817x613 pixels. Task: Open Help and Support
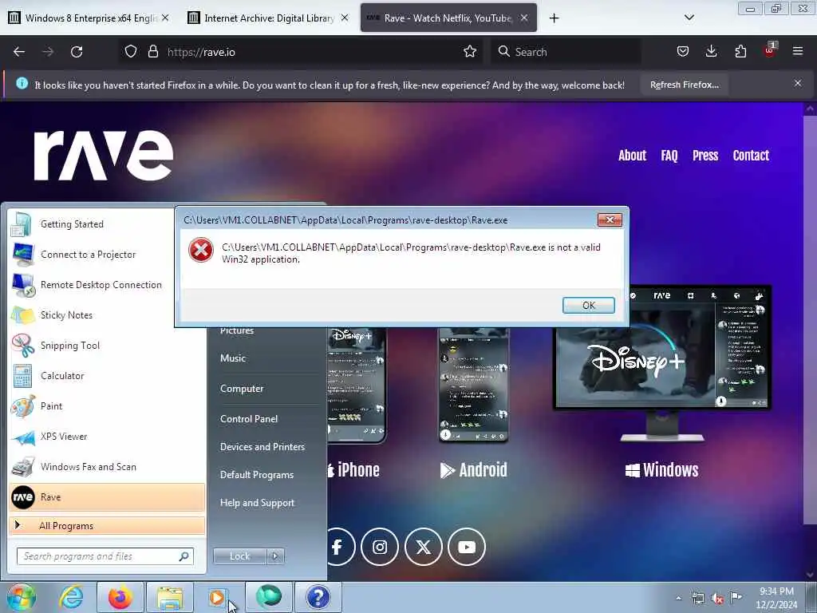point(257,503)
